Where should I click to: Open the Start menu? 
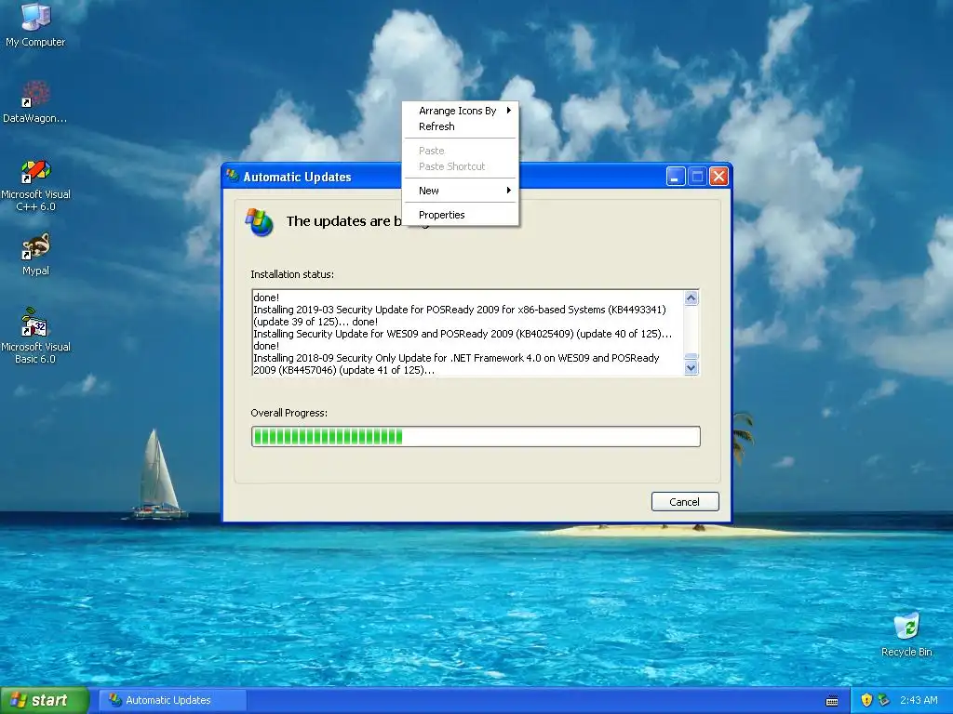tap(44, 700)
